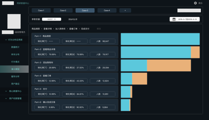Select the Case-4 tab
Screen dimensions: 209x120
(107, 10)
